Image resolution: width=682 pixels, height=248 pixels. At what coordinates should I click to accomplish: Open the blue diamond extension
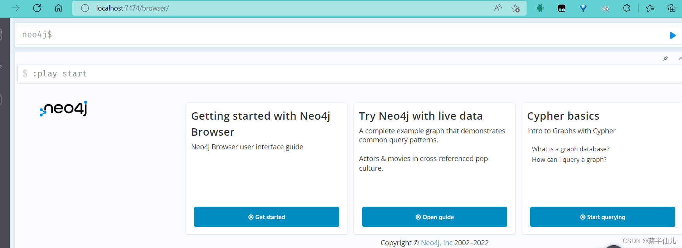[x=583, y=8]
